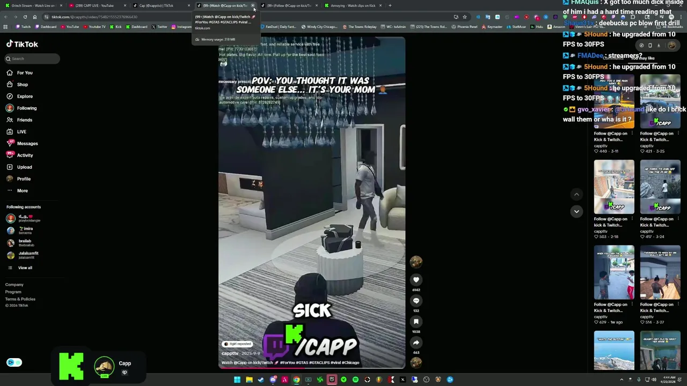Open the Upload page

point(19,167)
